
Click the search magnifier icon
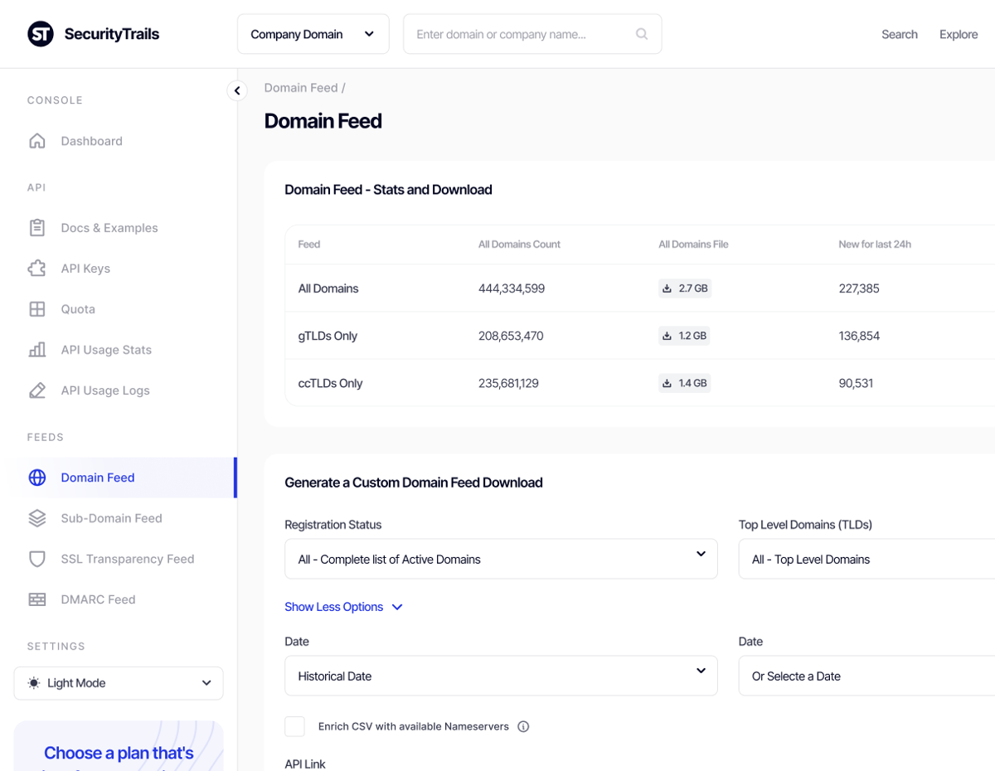[x=642, y=34]
